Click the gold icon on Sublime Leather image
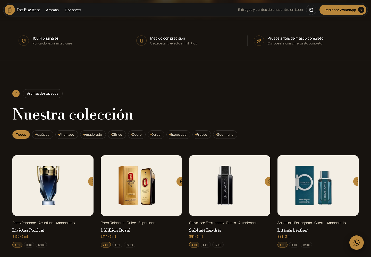 [268, 181]
